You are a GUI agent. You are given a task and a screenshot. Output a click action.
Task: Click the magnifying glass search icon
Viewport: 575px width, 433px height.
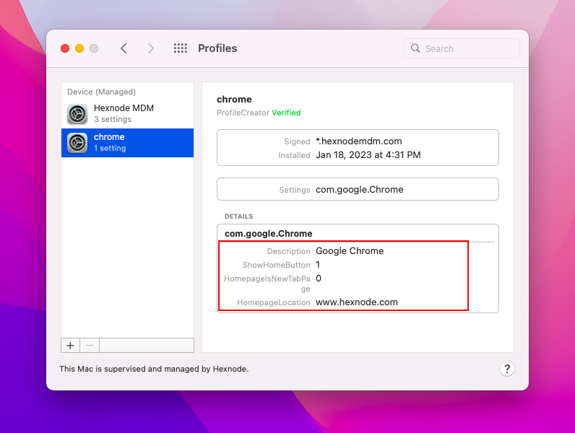coord(415,48)
